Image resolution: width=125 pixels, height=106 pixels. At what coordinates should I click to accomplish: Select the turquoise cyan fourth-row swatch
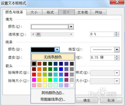point(55,80)
